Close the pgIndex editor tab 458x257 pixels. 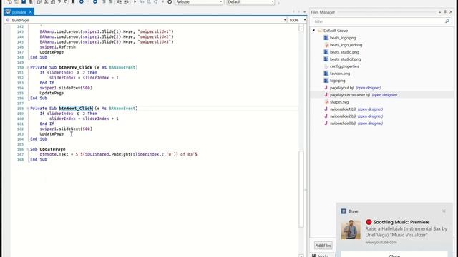pyautogui.click(x=30, y=12)
